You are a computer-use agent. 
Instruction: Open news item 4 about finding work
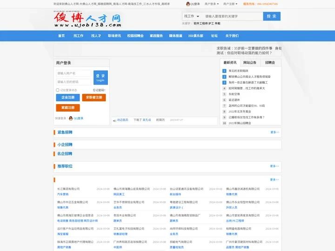pos(247,88)
